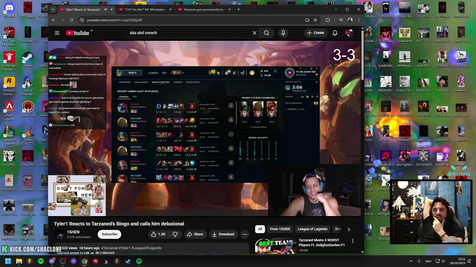
Task: Open the YouTube hamburger guide menu
Action: coord(57,33)
